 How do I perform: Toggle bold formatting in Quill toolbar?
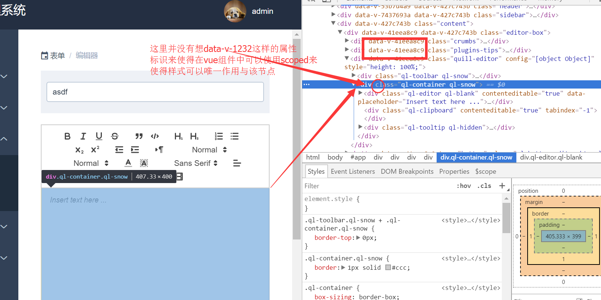[x=67, y=136]
